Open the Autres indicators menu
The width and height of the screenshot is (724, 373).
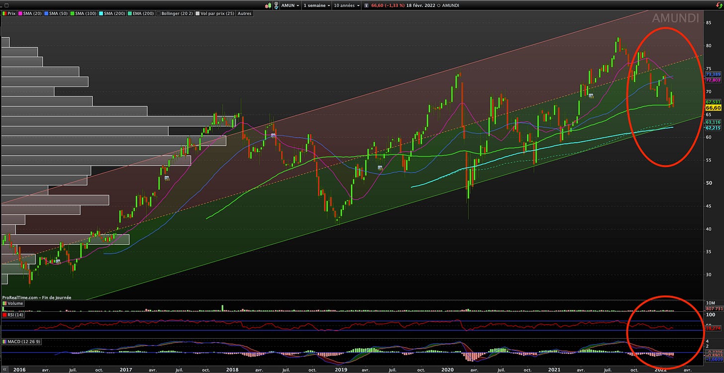coord(244,13)
